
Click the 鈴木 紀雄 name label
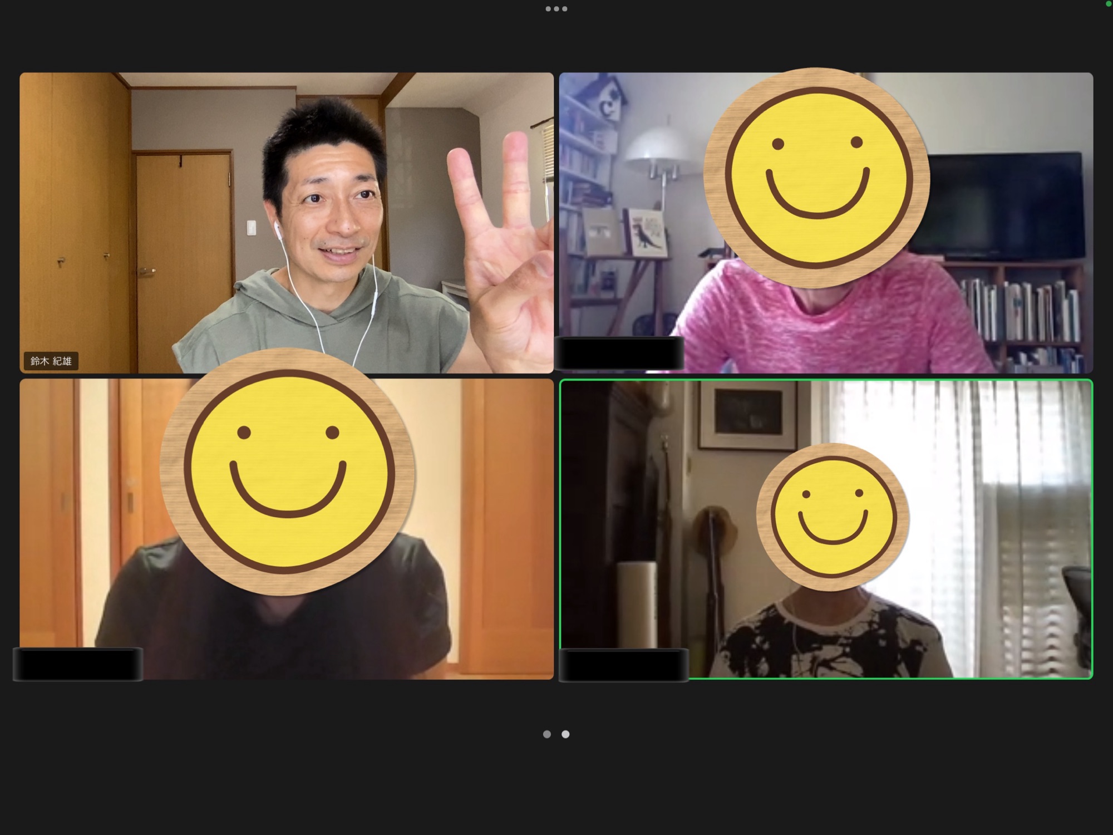click(51, 361)
